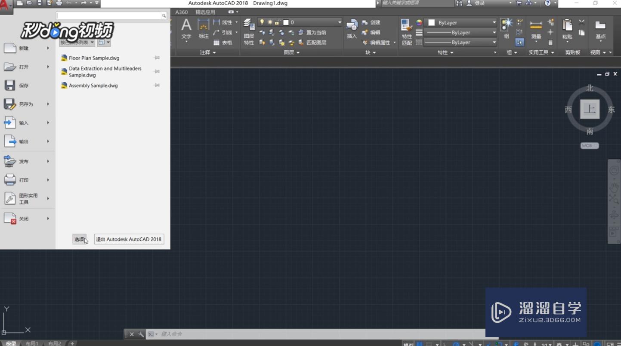Screen dimensions: 621x346
Task: Open the 打印 Print menu
Action: (28, 180)
